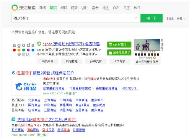Screen dimensions: 189x140
Task: Clear the search box with the X icon
Action: (136, 18)
